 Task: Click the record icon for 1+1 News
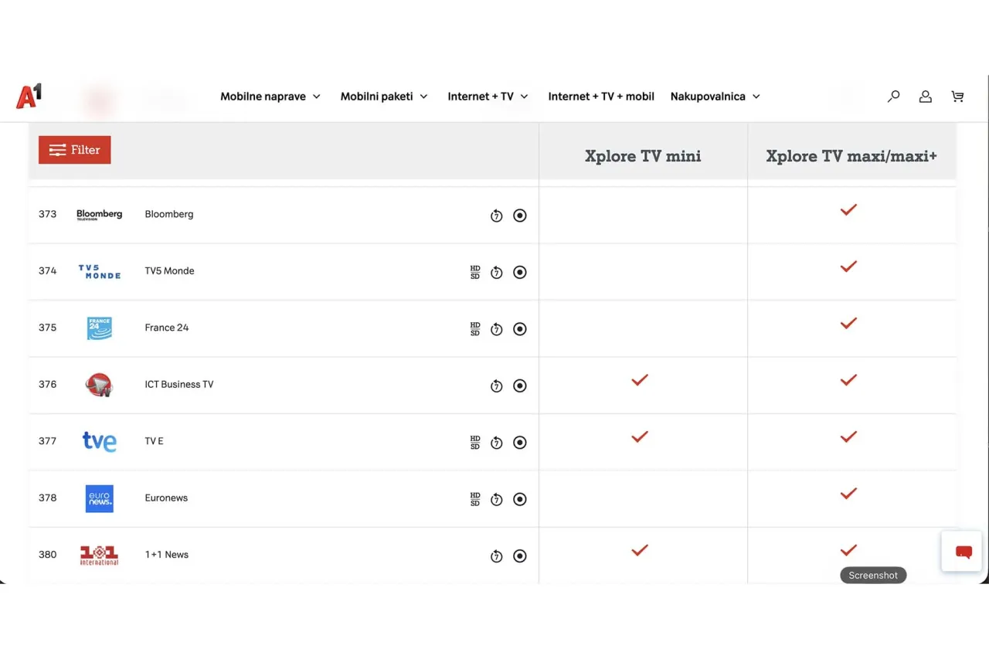pos(520,556)
